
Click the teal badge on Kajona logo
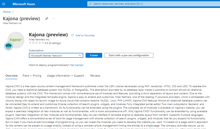coord(8,46)
